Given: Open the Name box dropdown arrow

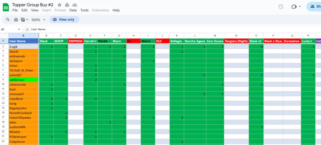Looking at the screenshot, I should click(x=19, y=29).
